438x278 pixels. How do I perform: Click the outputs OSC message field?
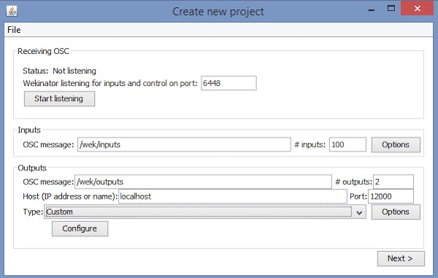tap(203, 182)
